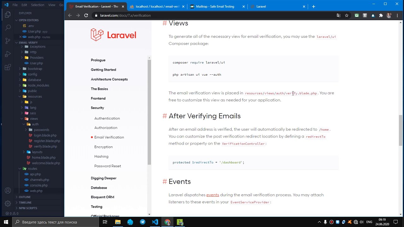Image resolution: width=404 pixels, height=227 pixels.
Task: Expand the OUTLINE section in Explorer
Action: [x=25, y=197]
